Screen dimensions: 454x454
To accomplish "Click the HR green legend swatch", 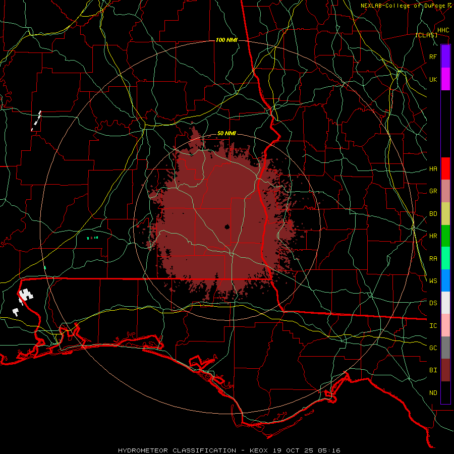I will click(445, 236).
